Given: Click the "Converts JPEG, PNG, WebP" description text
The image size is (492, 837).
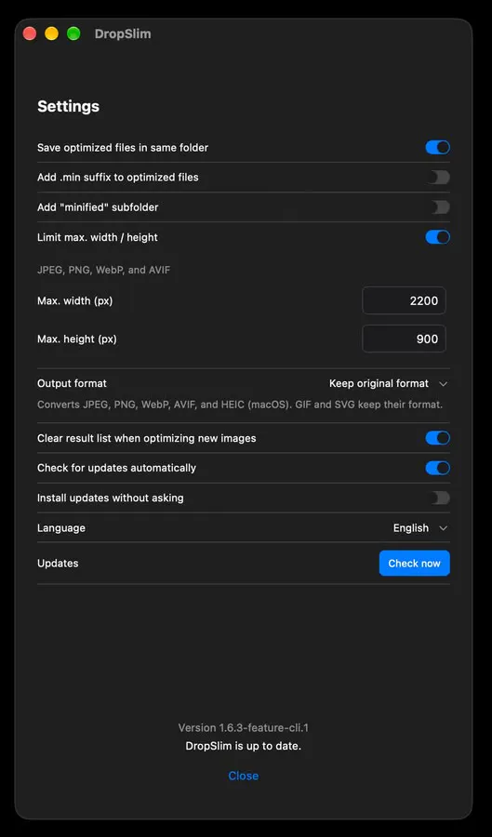Looking at the screenshot, I should point(240,405).
